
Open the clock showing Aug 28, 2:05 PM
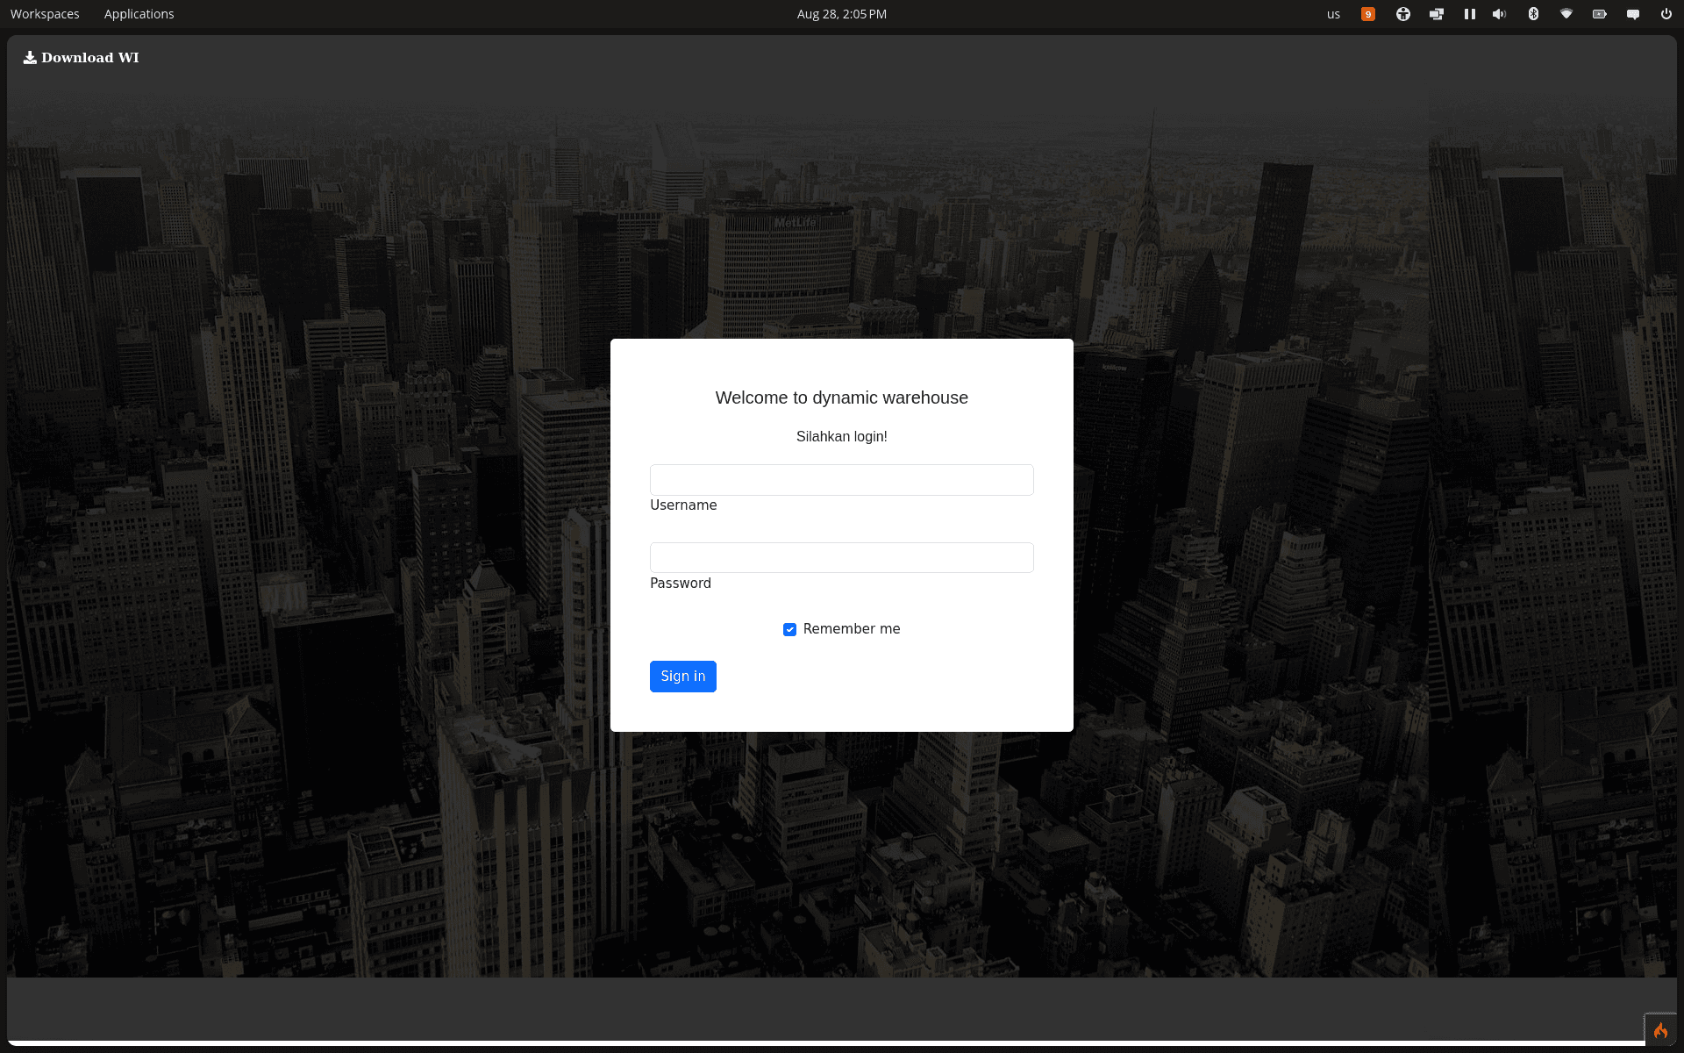[x=841, y=14]
